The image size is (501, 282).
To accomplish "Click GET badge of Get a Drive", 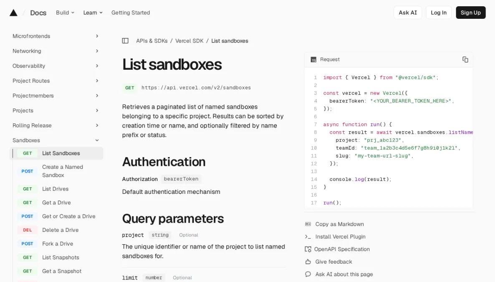I will (28, 203).
